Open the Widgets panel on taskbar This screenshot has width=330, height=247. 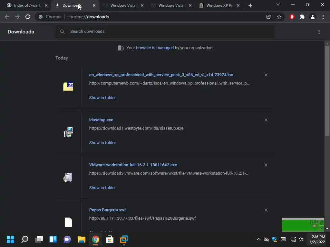click(x=53, y=239)
